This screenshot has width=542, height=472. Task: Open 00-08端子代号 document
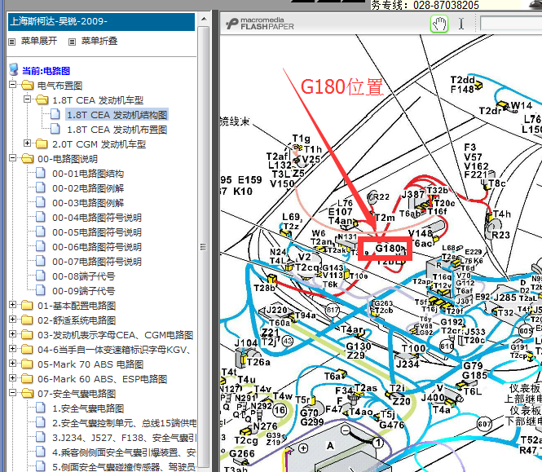83,276
